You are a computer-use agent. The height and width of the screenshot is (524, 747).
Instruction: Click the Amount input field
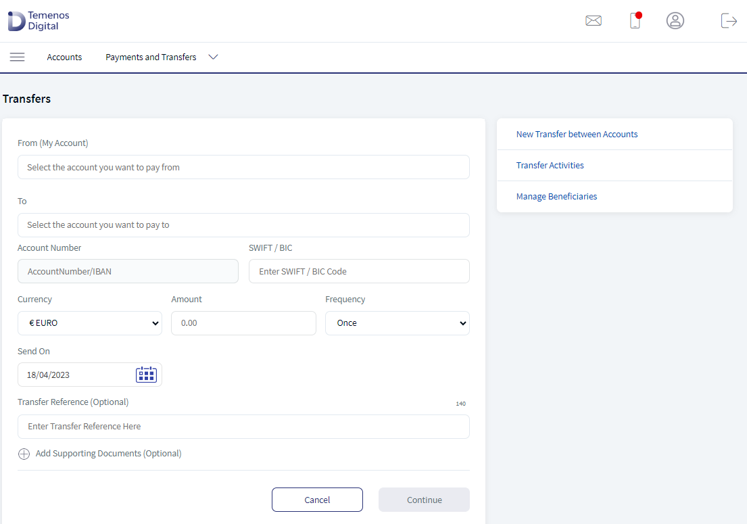click(243, 323)
